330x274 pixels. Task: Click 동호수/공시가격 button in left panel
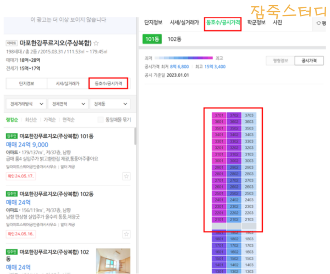pyautogui.click(x=108, y=83)
